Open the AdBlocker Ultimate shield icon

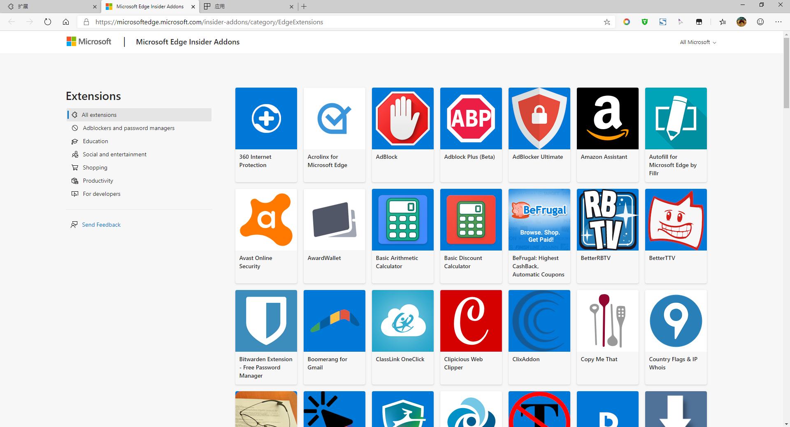pyautogui.click(x=539, y=118)
